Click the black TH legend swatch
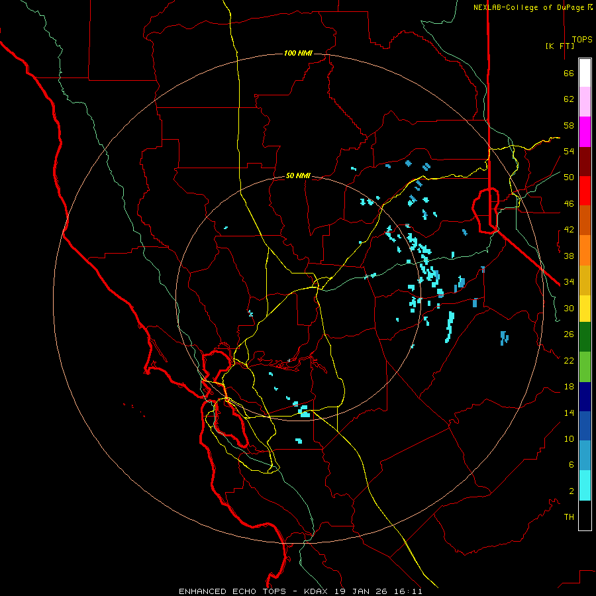Image resolution: width=596 pixels, height=596 pixels. point(585,515)
